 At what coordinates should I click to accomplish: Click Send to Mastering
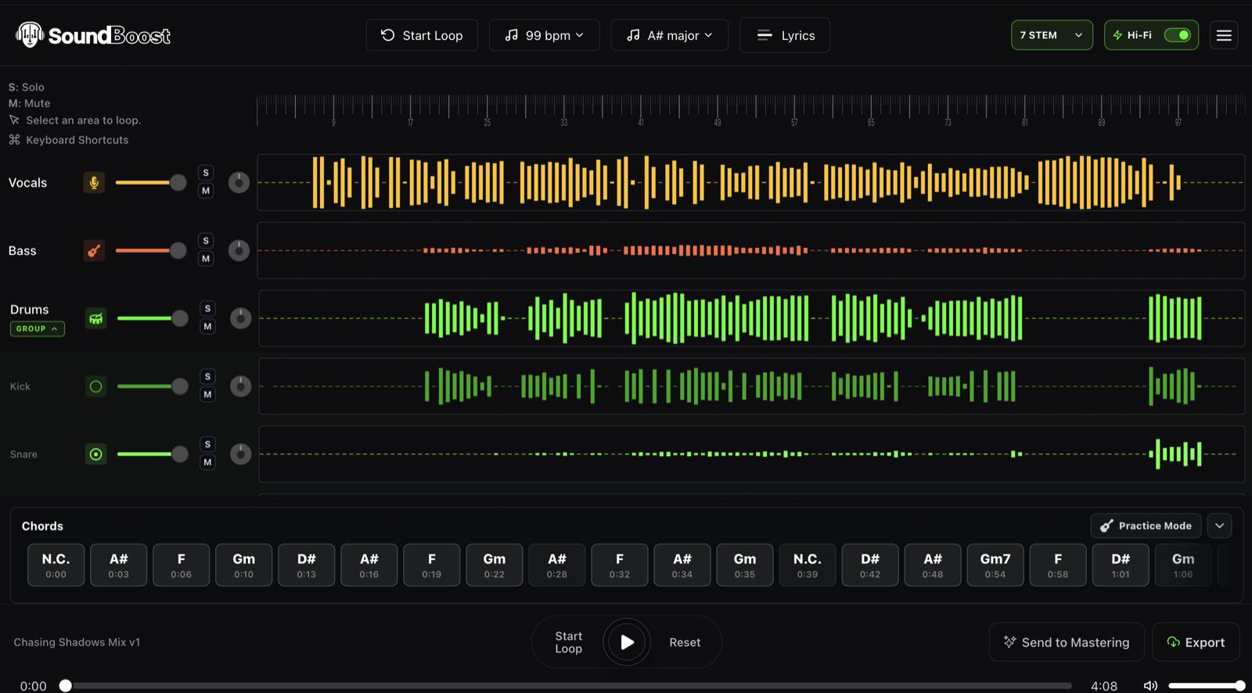click(1067, 642)
